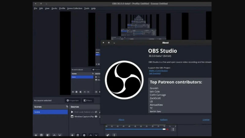The height and width of the screenshot is (138, 245).
Task: Click the 'No source selected' label
Action: 43,101
